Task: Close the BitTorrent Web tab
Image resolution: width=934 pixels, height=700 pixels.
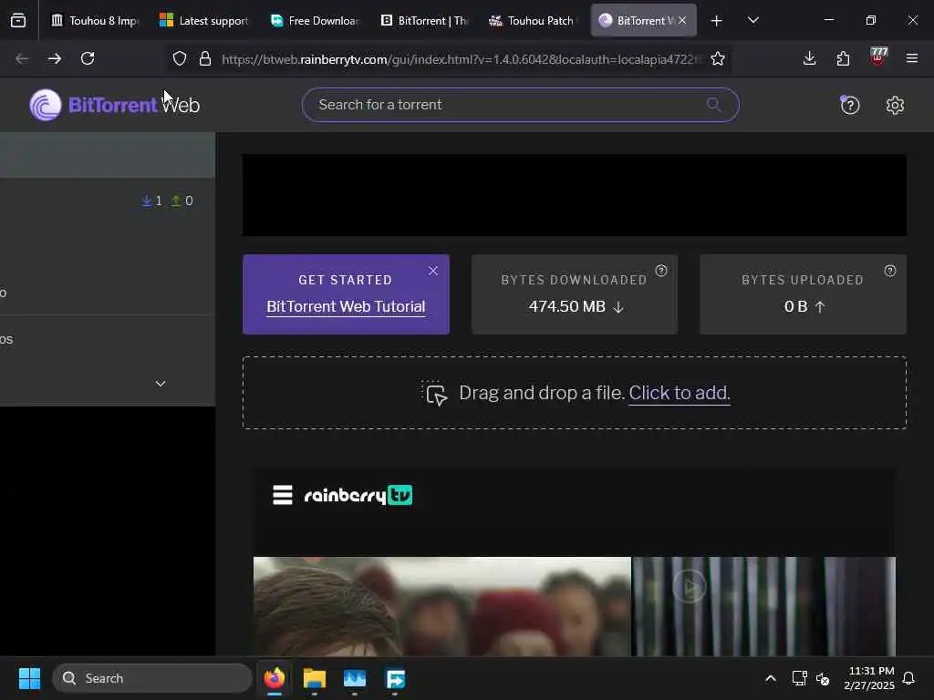Action: tap(682, 20)
